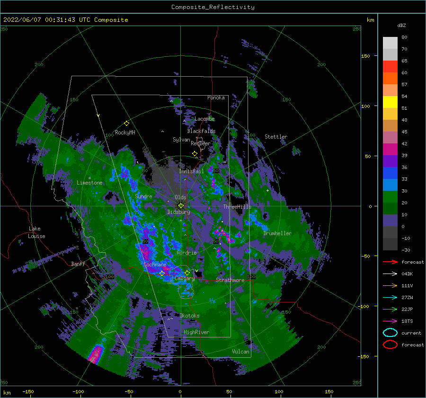Click the yellow diamond marker below RedDeer
Image resolution: width=426 pixels, height=398 pixels.
point(195,154)
